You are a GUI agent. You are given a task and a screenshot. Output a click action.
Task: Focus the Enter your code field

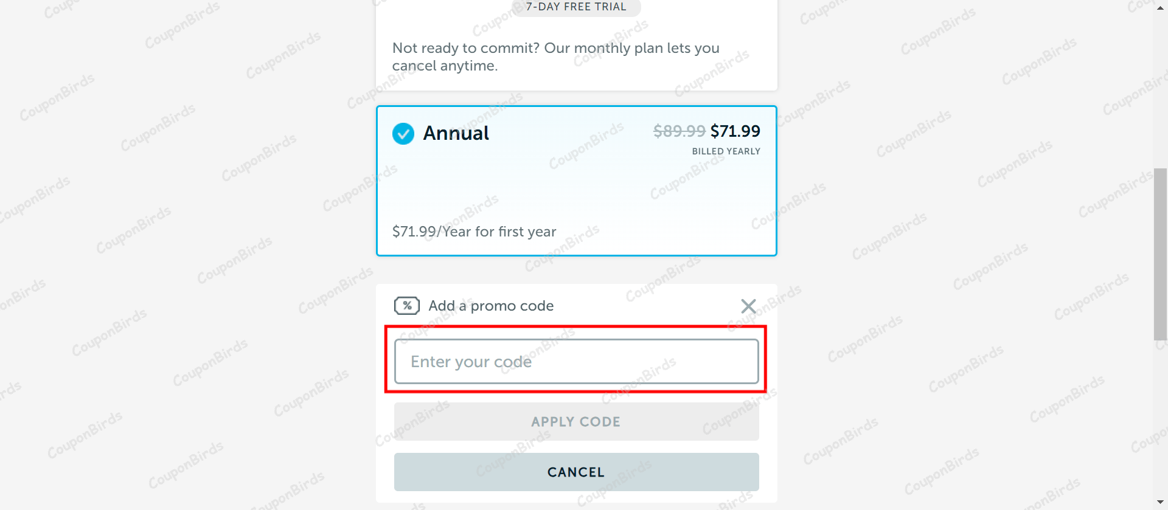(x=576, y=362)
